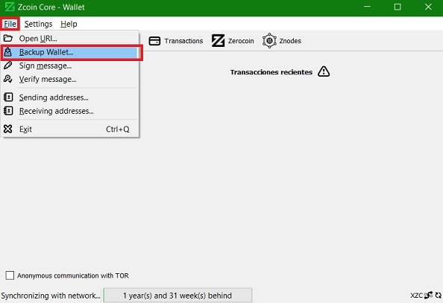Choose Sign message menu entry
This screenshot has width=443, height=303.
70,66
